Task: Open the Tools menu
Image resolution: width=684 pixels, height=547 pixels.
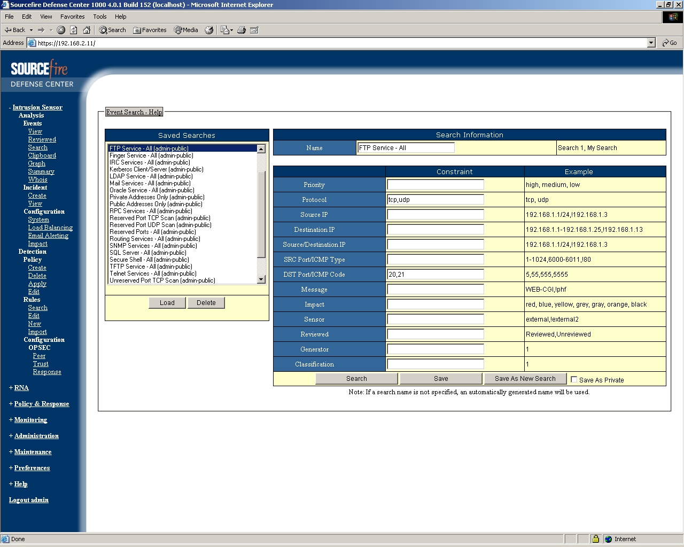Action: [x=99, y=17]
